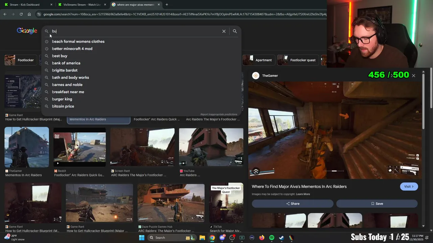Select 'breakfast near me' suggestion
The image size is (433, 243).
coord(68,92)
